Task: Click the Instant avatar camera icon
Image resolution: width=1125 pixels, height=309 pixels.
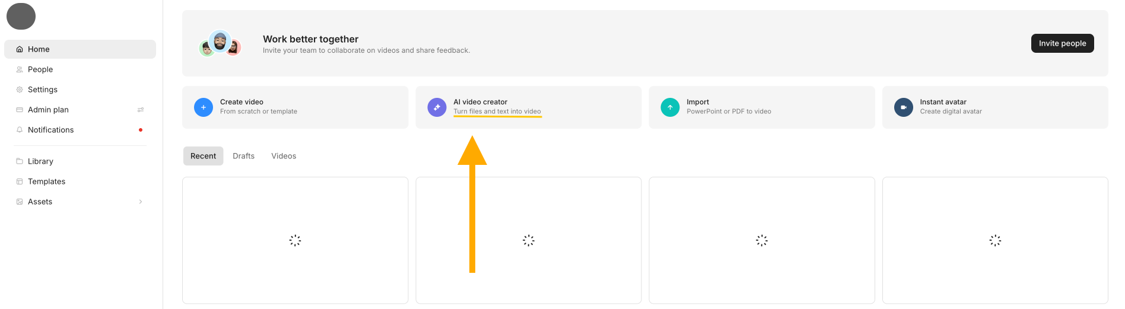Action: pyautogui.click(x=903, y=107)
